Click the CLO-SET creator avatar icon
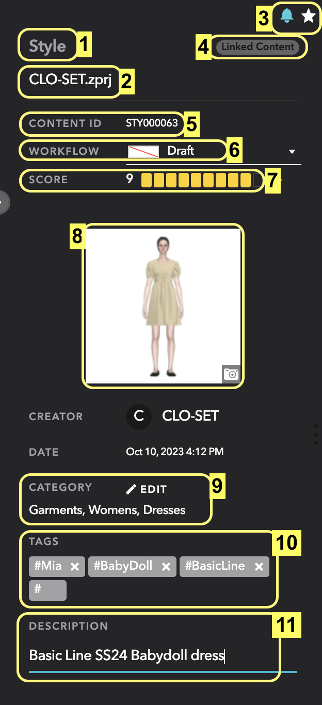The height and width of the screenshot is (705, 322). pyautogui.click(x=139, y=416)
